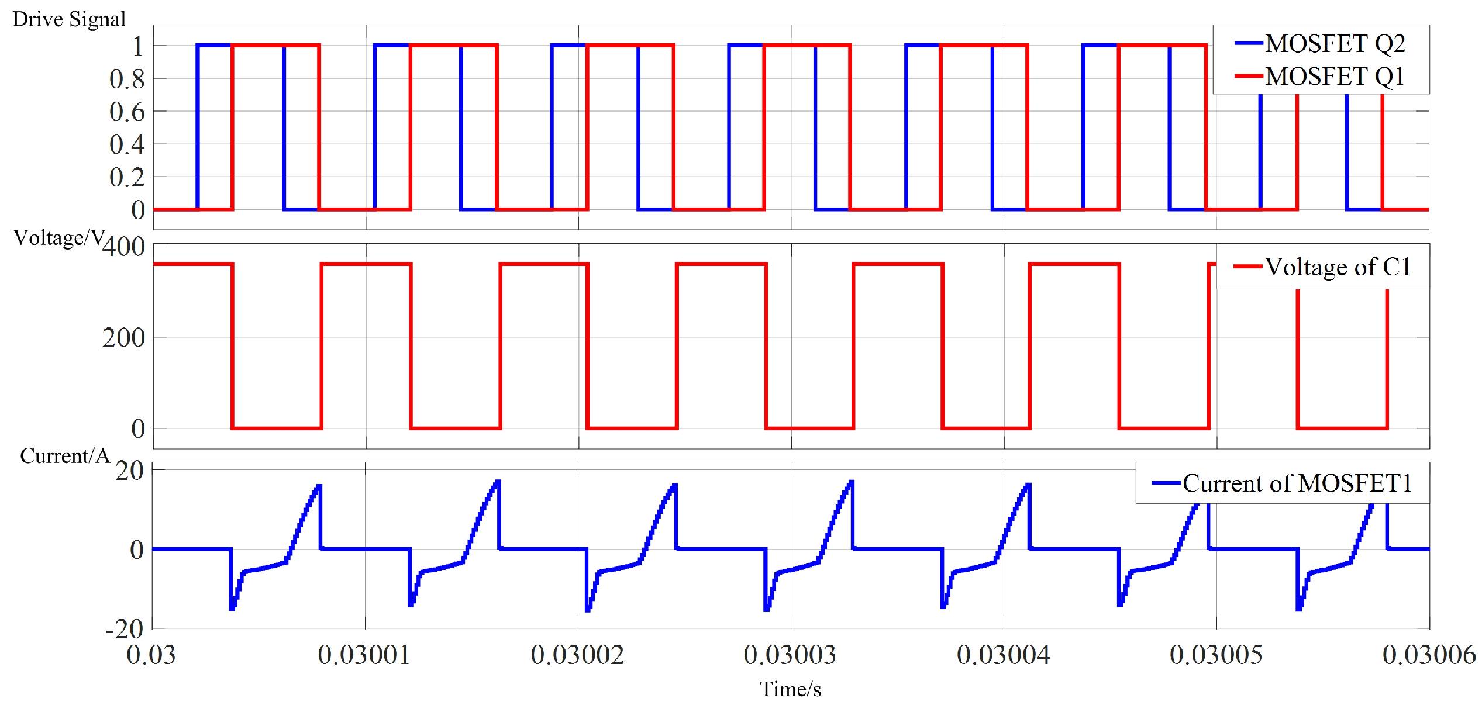
Task: Click the Drive Signal axis title
Action: point(69,19)
